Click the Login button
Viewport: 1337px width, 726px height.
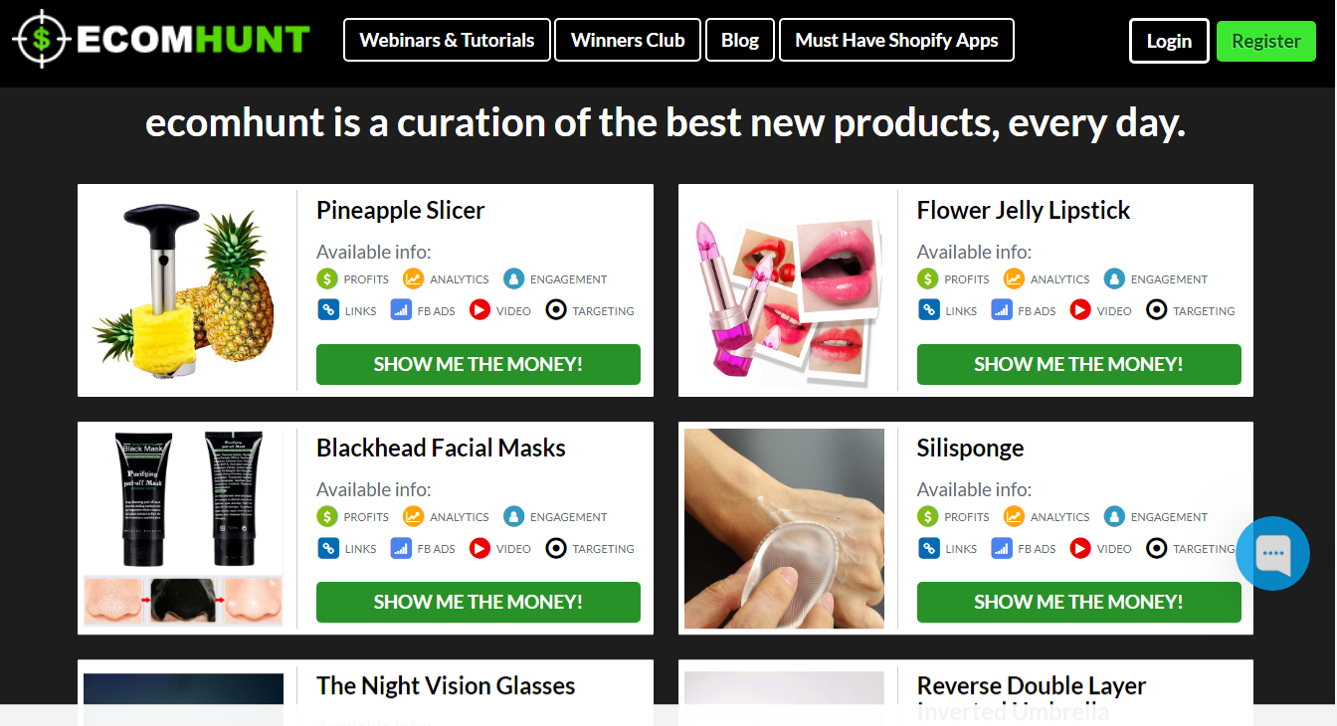point(1169,41)
